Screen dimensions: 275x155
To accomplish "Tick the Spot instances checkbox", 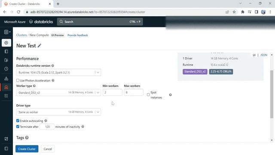I will [148, 95].
